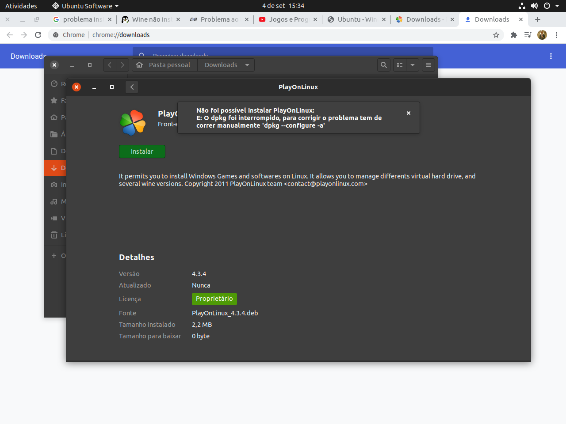This screenshot has height=424, width=566.
Task: Bookmark this page with star icon
Action: coord(496,35)
